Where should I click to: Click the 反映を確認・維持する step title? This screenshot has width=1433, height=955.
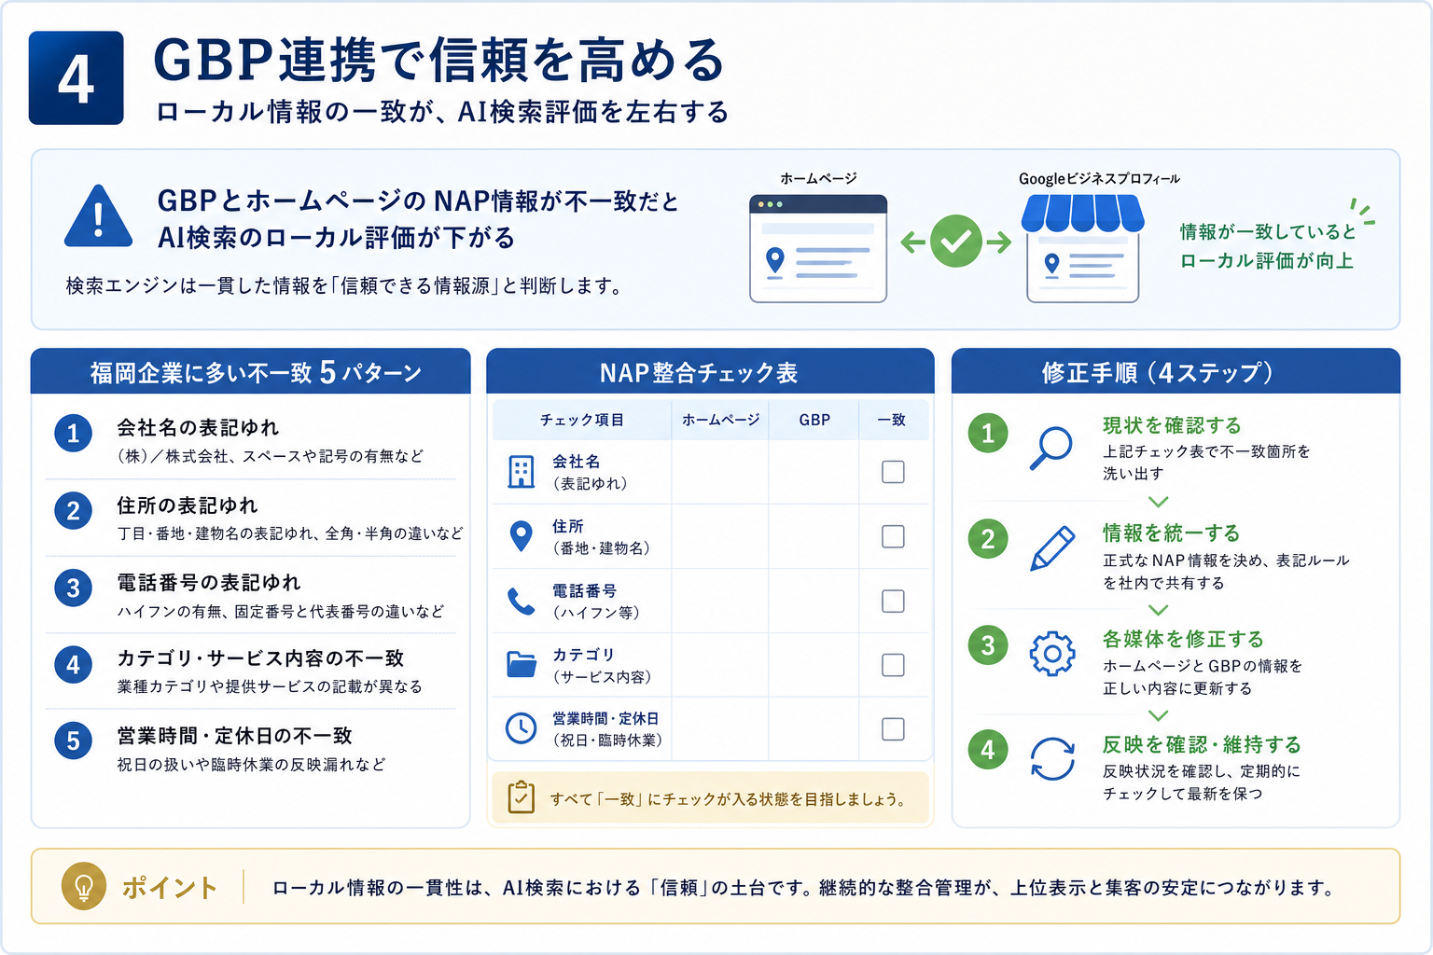point(1202,744)
